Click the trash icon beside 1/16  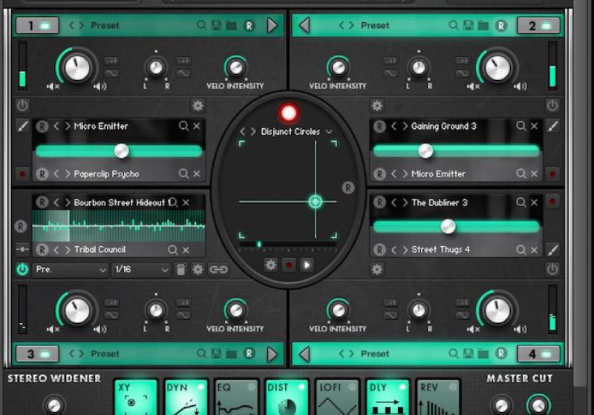point(180,270)
